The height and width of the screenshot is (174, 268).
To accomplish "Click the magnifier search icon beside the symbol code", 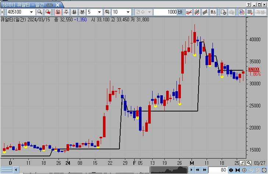I will 39,12.
